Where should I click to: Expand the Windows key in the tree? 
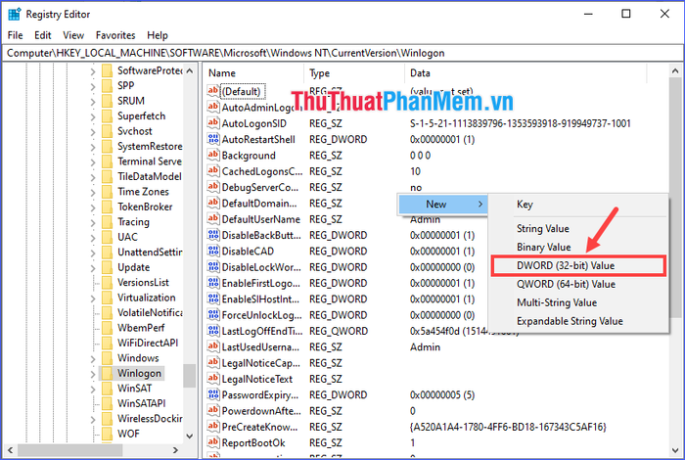[94, 358]
